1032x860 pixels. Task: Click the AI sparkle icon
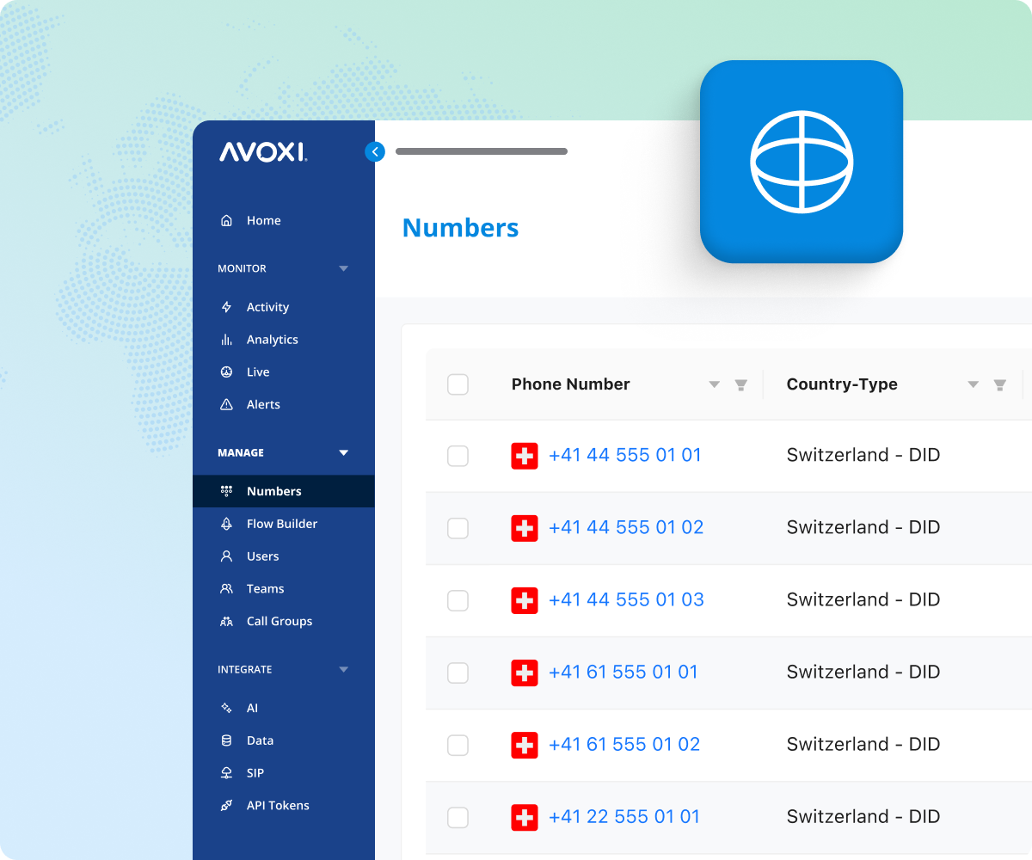pos(226,708)
